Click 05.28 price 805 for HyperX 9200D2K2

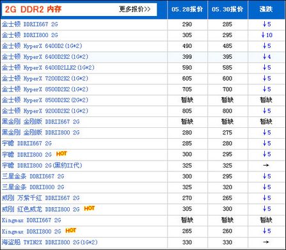point(187,111)
